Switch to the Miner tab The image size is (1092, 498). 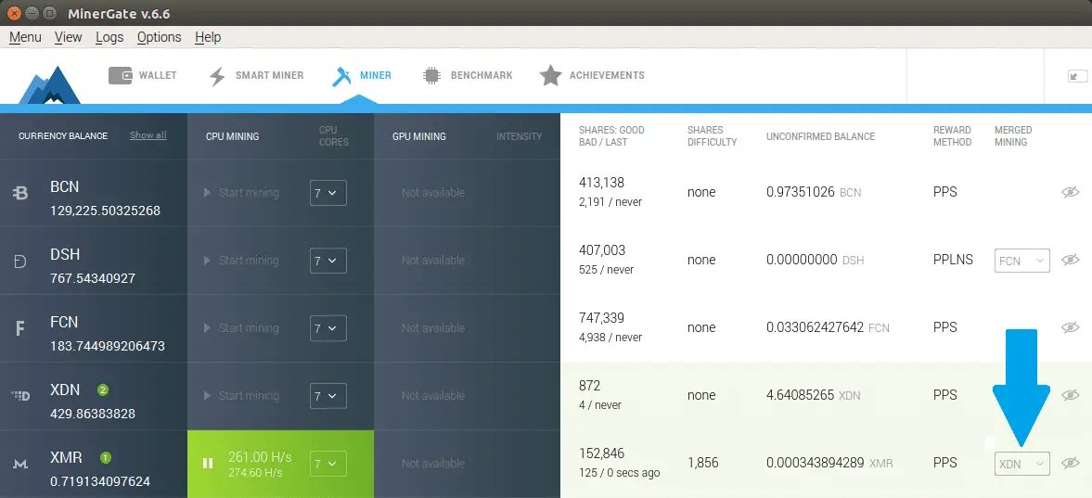[x=362, y=76]
